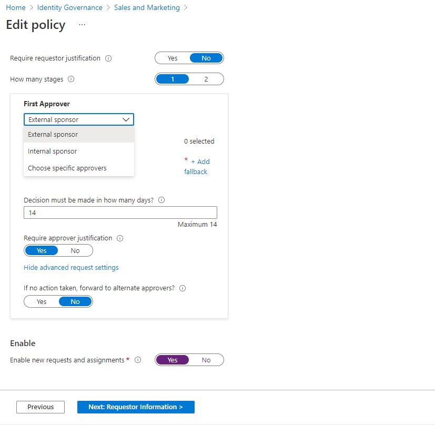Collapse the First Approver dropdown
Image resolution: width=435 pixels, height=425 pixels.
click(x=126, y=119)
